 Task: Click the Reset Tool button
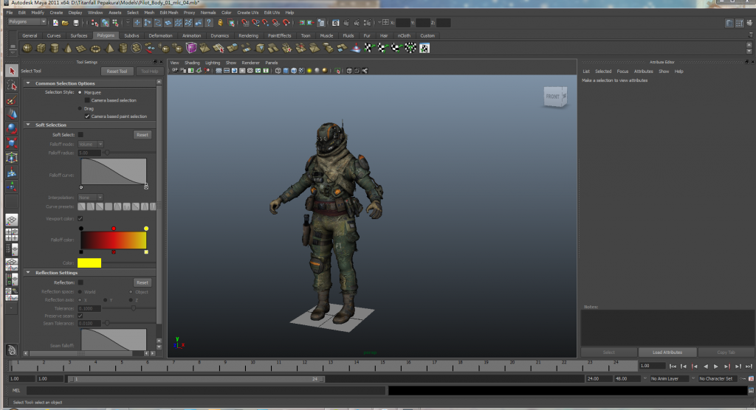[x=117, y=72]
